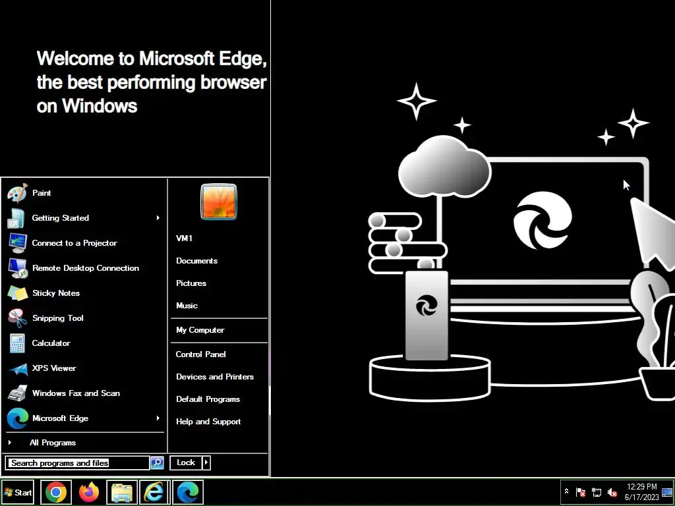Open Windows Explorer folder on taskbar

pyautogui.click(x=122, y=492)
